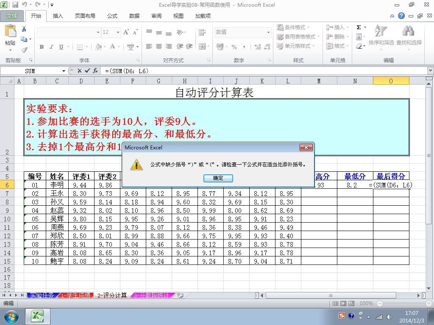
Task: Open the 1-学生成绩 sheet tab
Action: (x=75, y=295)
